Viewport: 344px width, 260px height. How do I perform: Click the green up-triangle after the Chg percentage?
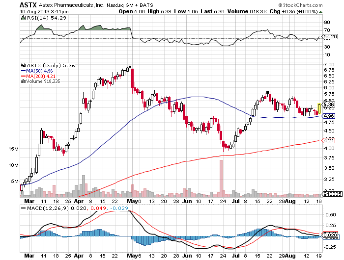(321, 12)
